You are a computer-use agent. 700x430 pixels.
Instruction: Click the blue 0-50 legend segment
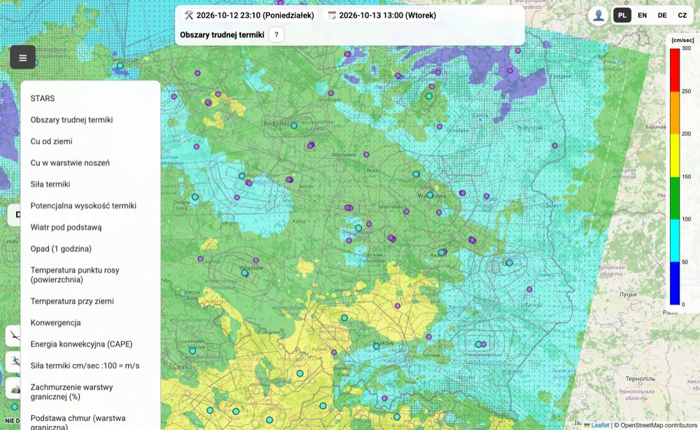click(675, 283)
